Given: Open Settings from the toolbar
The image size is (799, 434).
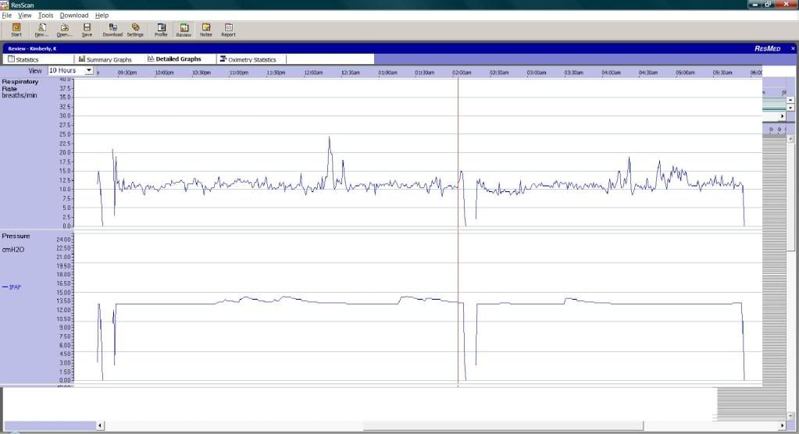Looking at the screenshot, I should pos(135,30).
